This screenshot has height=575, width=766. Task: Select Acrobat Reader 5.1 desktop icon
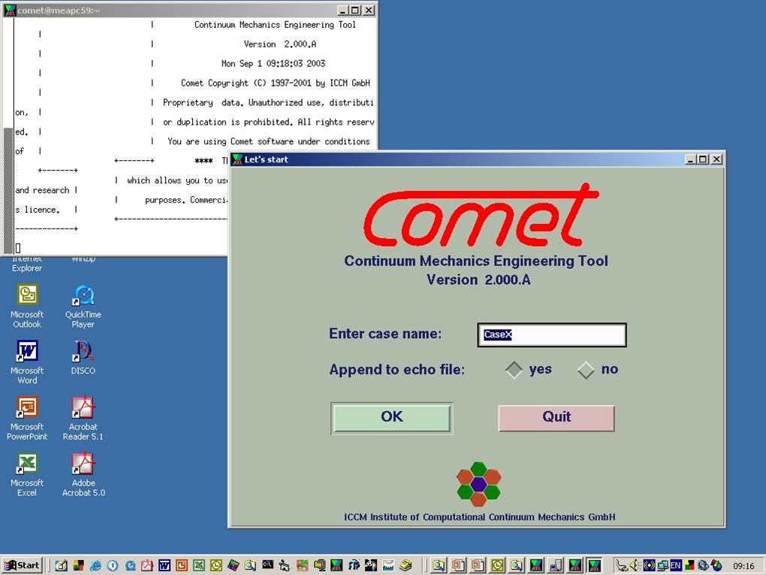point(83,418)
